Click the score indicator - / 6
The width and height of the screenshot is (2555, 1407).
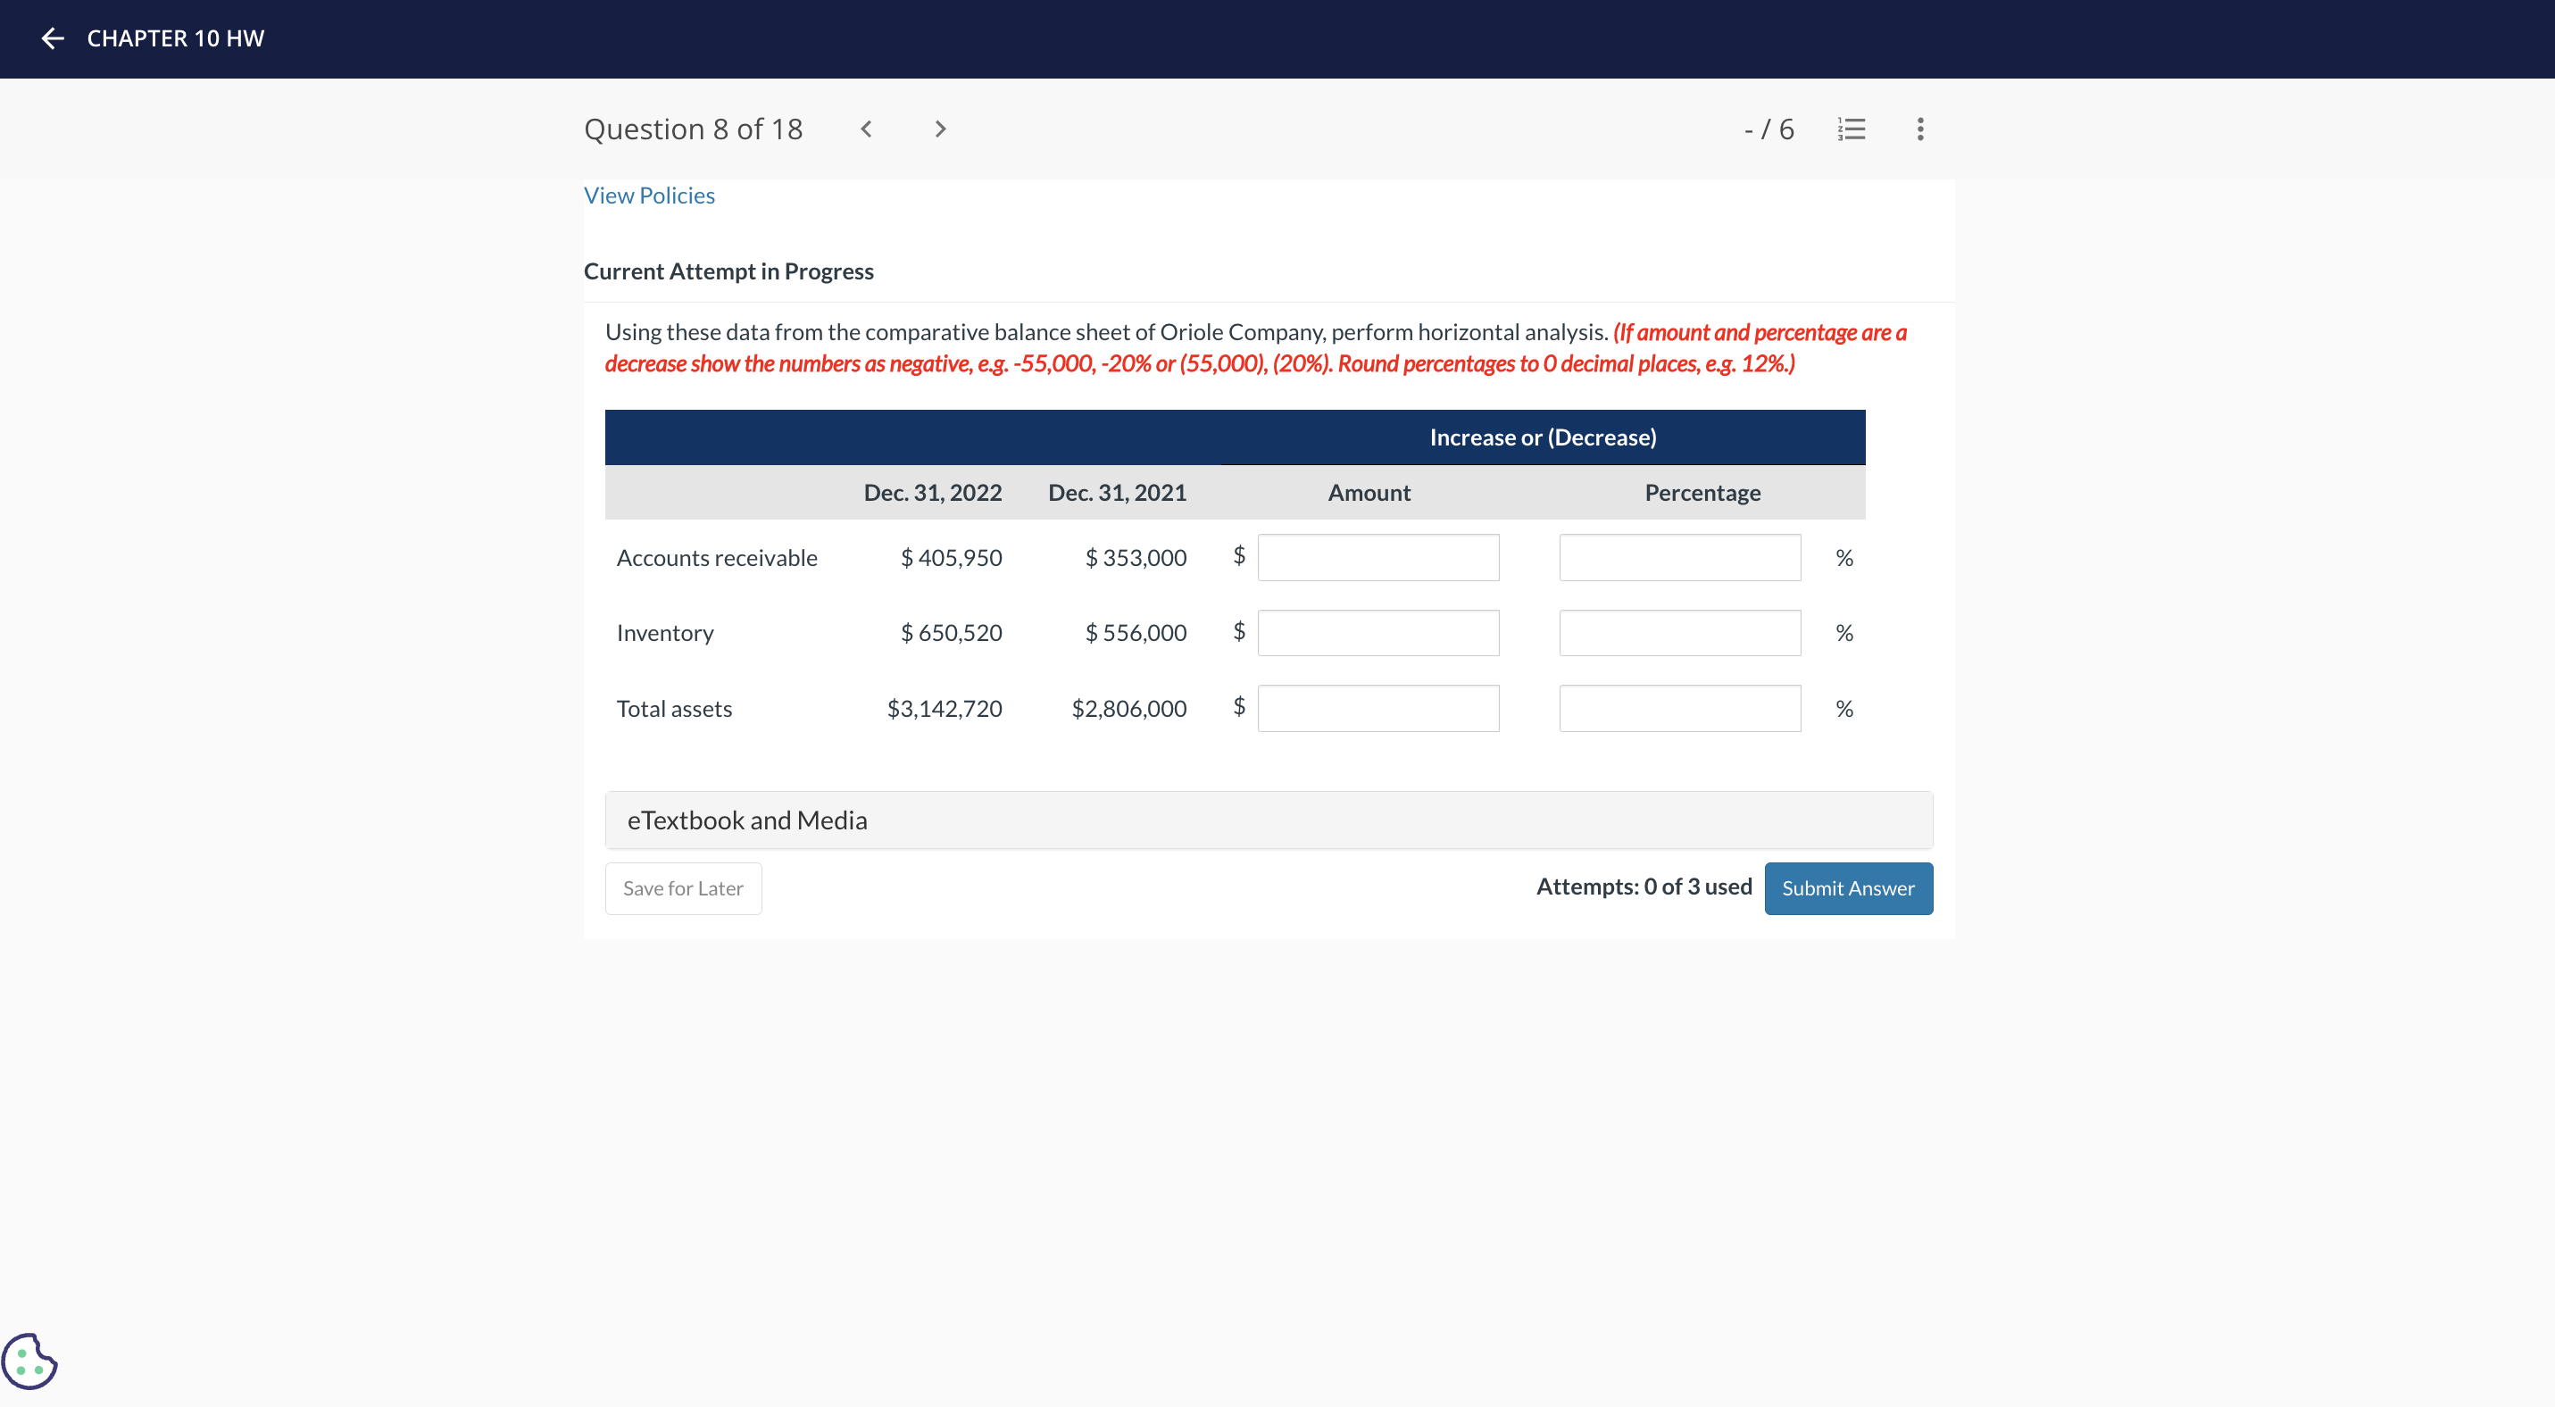[1768, 129]
